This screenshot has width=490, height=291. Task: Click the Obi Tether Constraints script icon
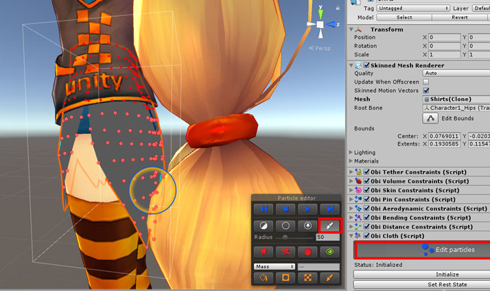[x=358, y=172]
